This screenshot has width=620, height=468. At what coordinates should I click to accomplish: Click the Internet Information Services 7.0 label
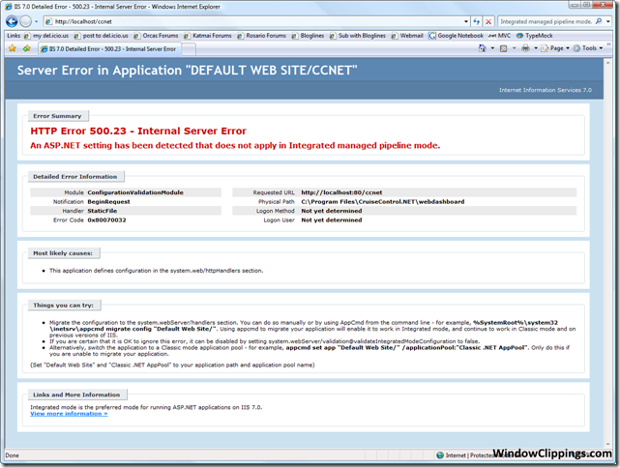click(x=546, y=90)
